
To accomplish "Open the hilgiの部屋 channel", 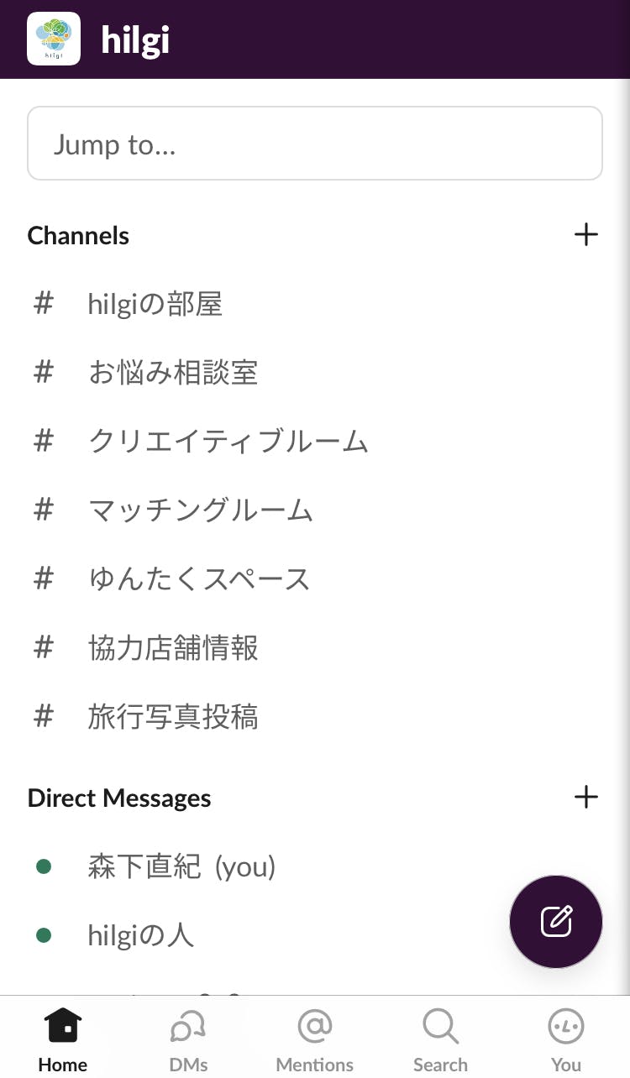I will coord(155,304).
